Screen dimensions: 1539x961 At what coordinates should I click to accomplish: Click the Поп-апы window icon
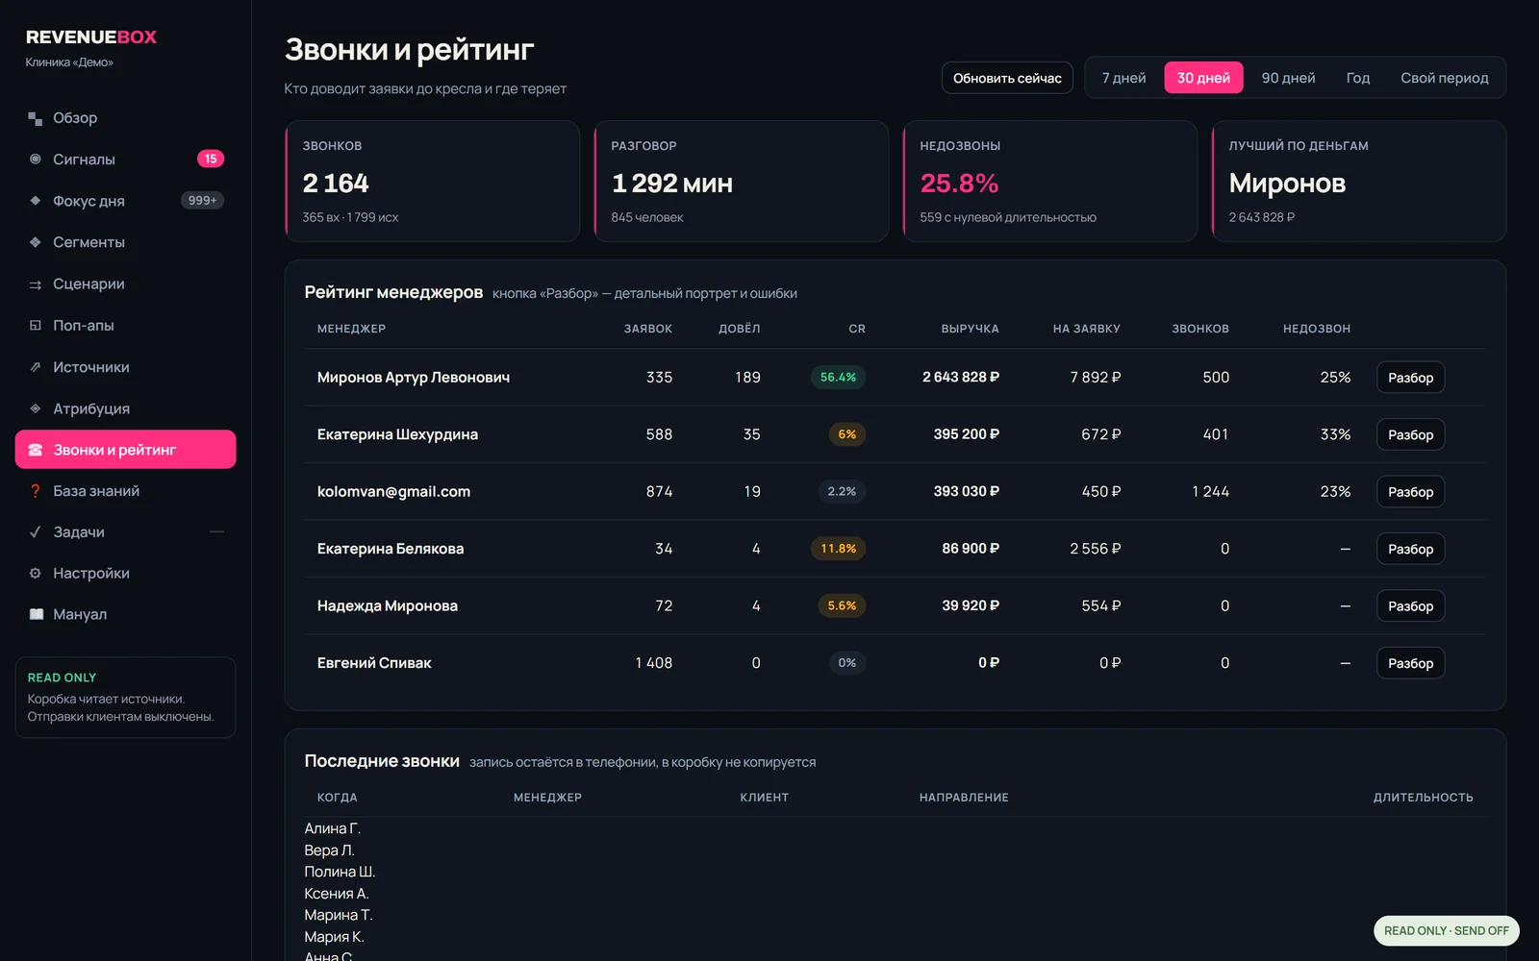(x=36, y=326)
